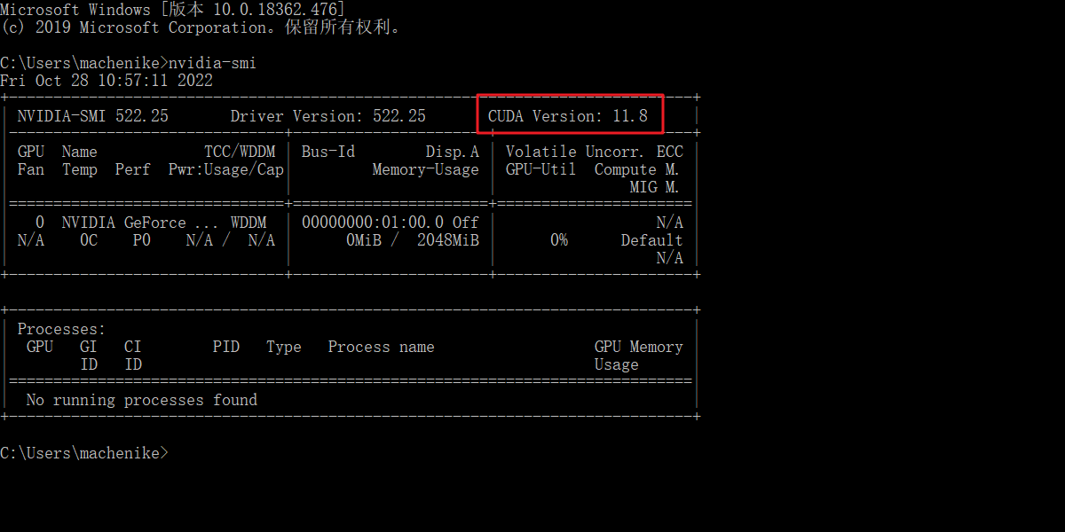Click the No running processes found line
This screenshot has height=532, width=1065.
click(142, 400)
